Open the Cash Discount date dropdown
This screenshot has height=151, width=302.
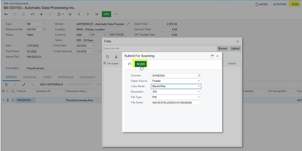click(93, 52)
